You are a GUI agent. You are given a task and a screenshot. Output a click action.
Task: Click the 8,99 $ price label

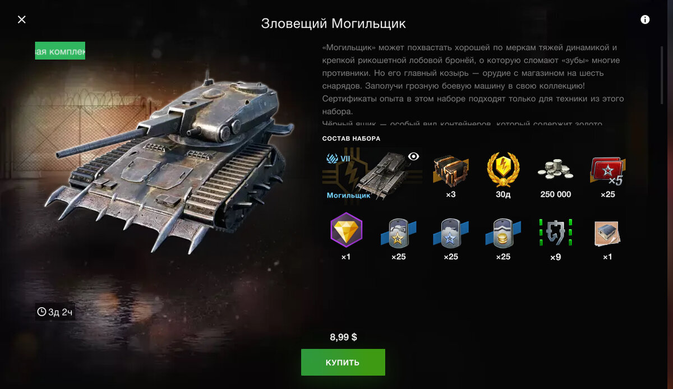click(x=343, y=337)
